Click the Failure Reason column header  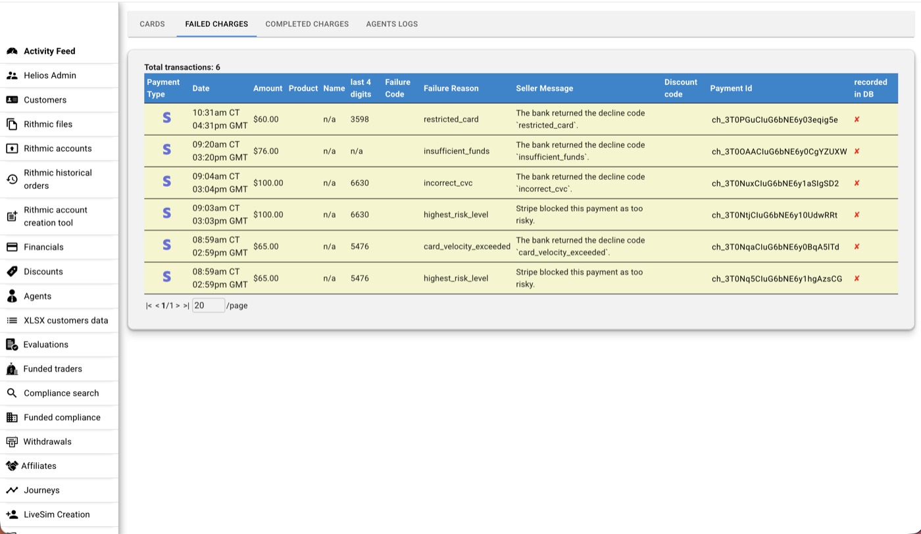(451, 88)
